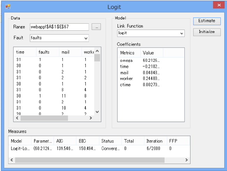This screenshot has width=227, height=171.
Task: Select the Logit-Lo... model row in Measures
Action: [99, 148]
